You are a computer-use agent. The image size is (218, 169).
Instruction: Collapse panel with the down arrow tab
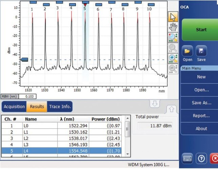pos(154,104)
